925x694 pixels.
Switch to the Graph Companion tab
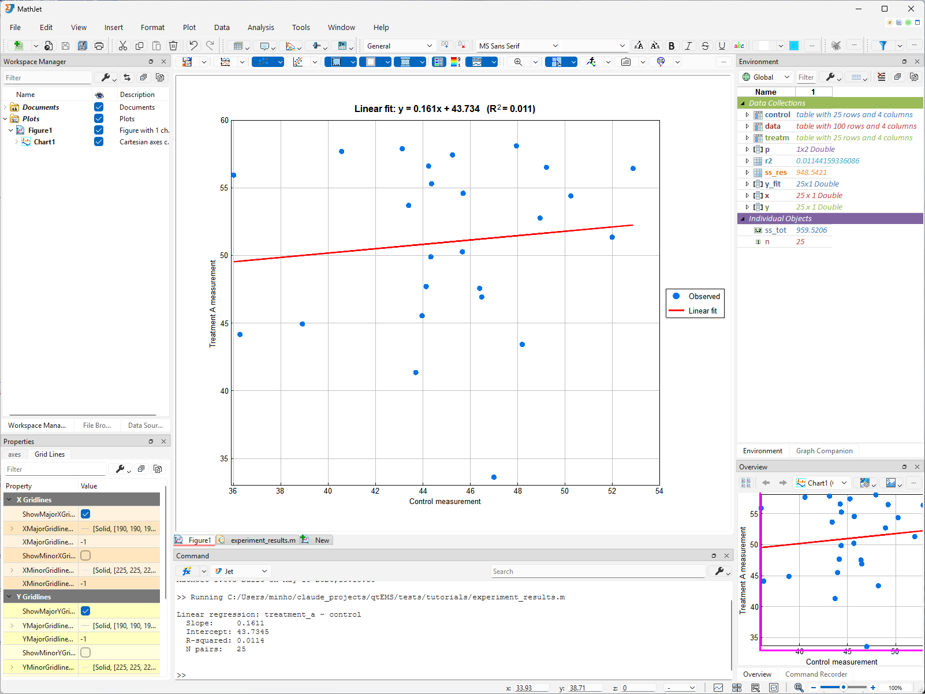coord(824,450)
